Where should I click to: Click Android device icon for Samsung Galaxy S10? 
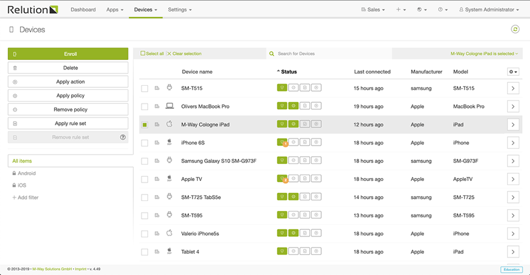pyautogui.click(x=170, y=160)
